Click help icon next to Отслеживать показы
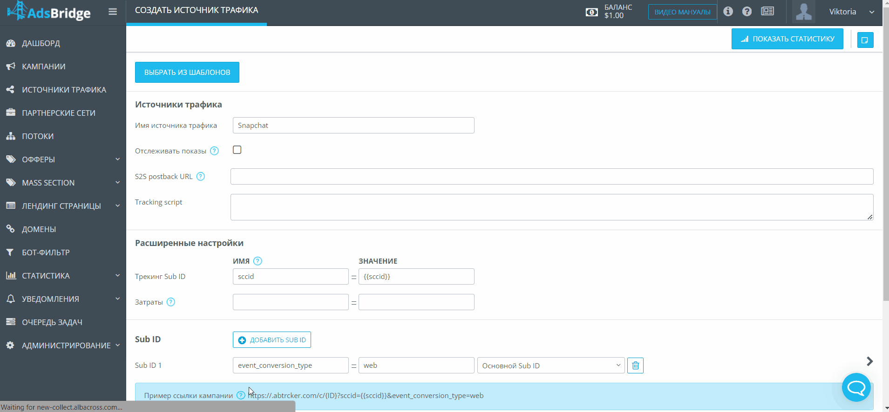Screen dimensions: 889x412 coord(214,151)
